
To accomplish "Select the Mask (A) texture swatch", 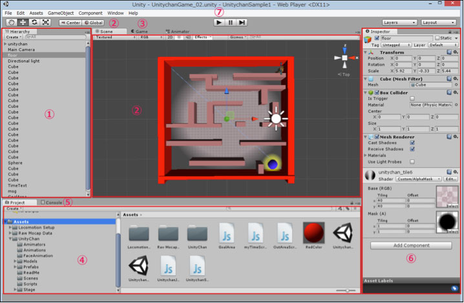I will (447, 222).
